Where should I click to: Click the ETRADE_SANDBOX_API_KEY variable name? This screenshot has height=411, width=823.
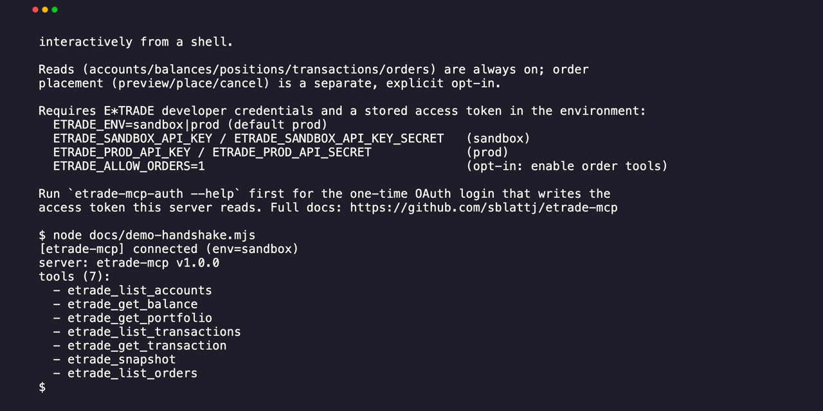coord(132,139)
